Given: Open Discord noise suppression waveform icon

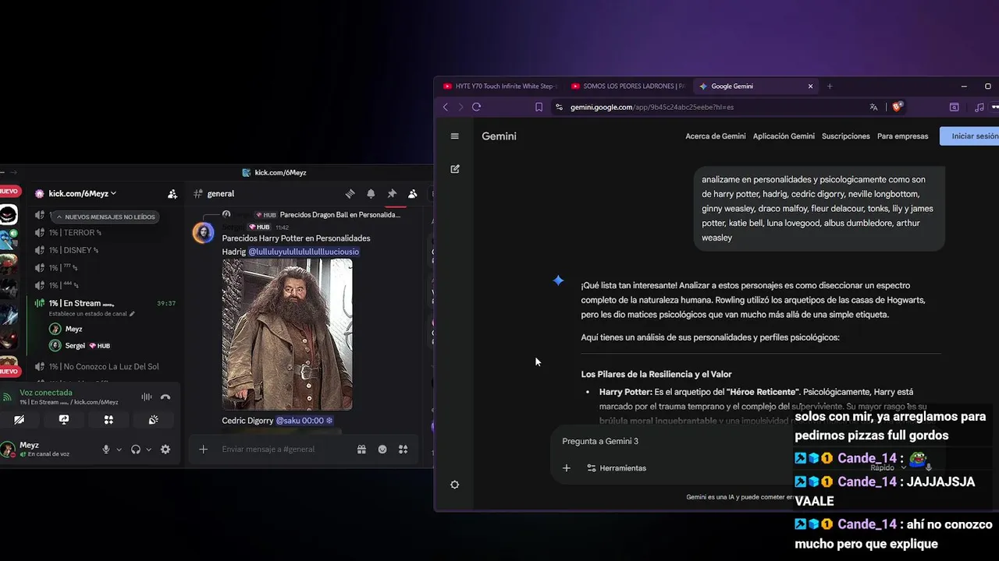Looking at the screenshot, I should coord(146,397).
